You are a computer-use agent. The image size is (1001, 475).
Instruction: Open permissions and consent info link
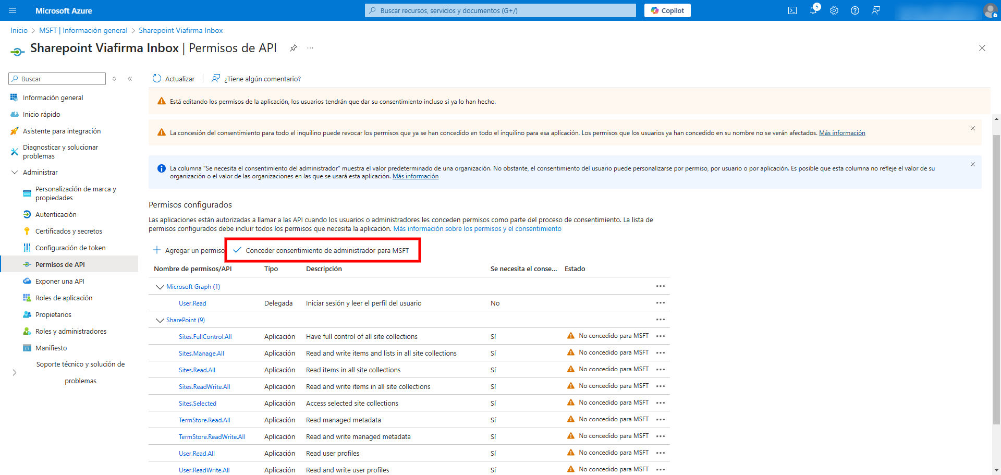point(477,229)
